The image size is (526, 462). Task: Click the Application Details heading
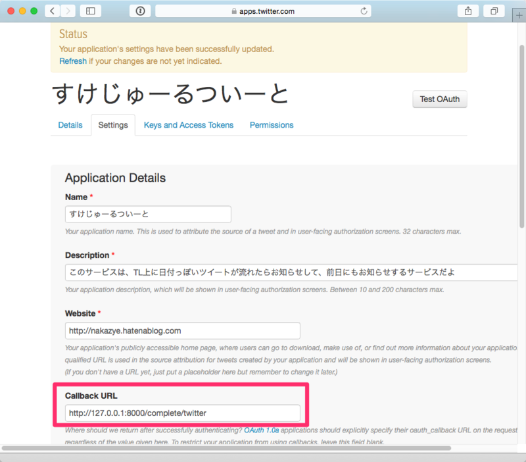pos(115,178)
